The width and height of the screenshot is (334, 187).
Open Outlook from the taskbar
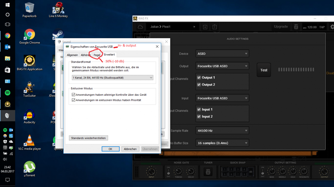[x=8, y=47]
